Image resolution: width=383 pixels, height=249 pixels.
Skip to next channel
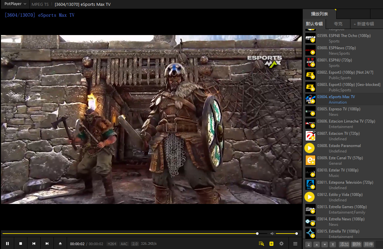click(x=47, y=244)
